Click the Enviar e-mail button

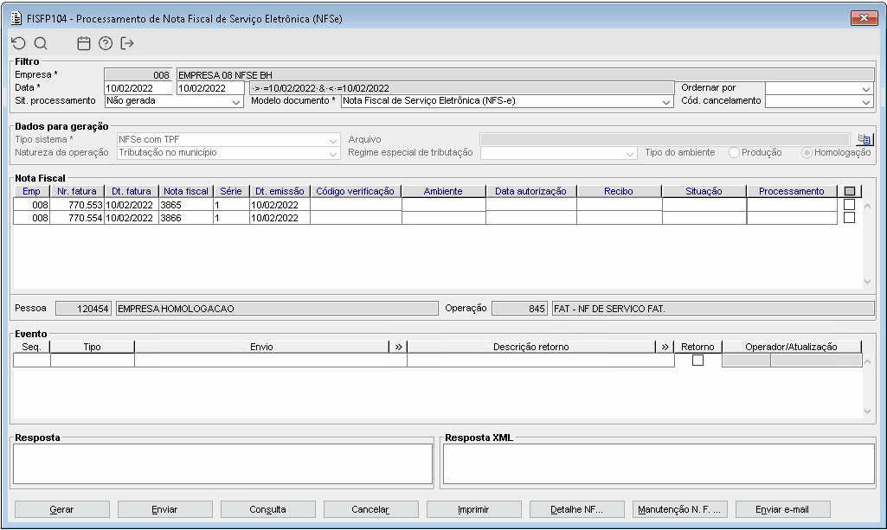(x=782, y=509)
